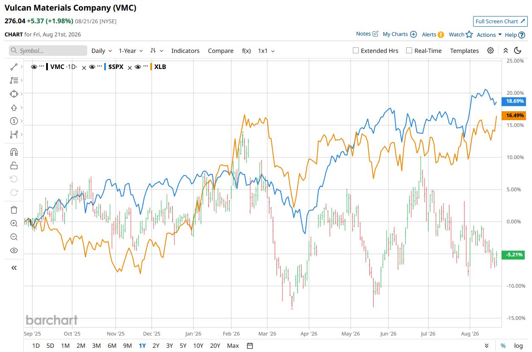Viewport: 532px width, 352px height.
Task: Toggle all drawings visibility eye in sidebar
Action: (14, 250)
